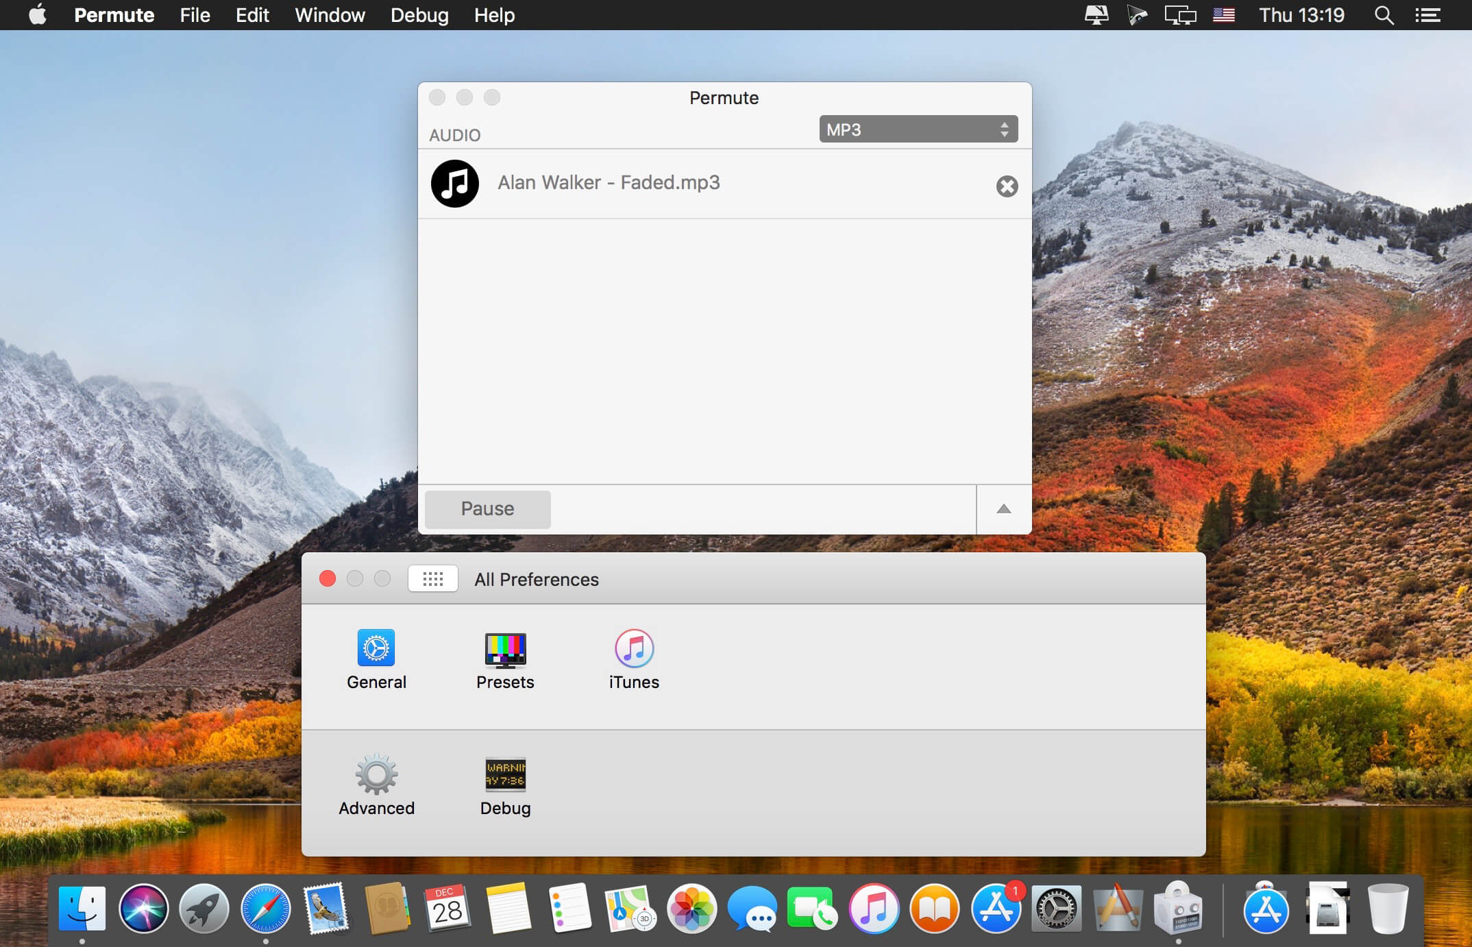Open Calendar showing Dec 28 in the Dock
Screen dimensions: 1472x947
447,909
